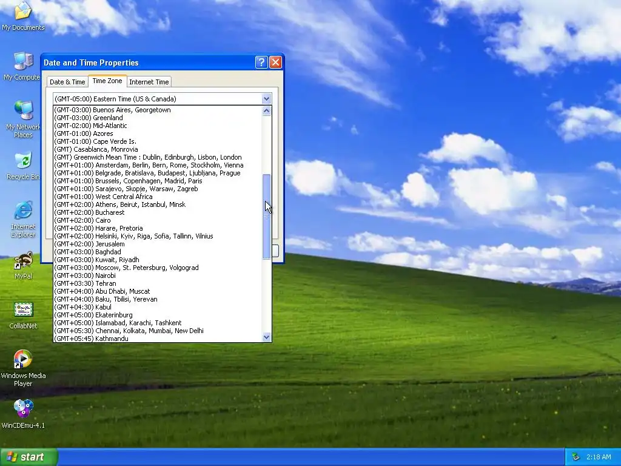Open the My Documents desktop icon
The width and height of the screenshot is (621, 466).
pos(23,16)
